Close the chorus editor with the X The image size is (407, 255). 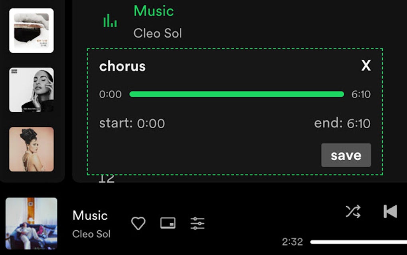point(366,66)
